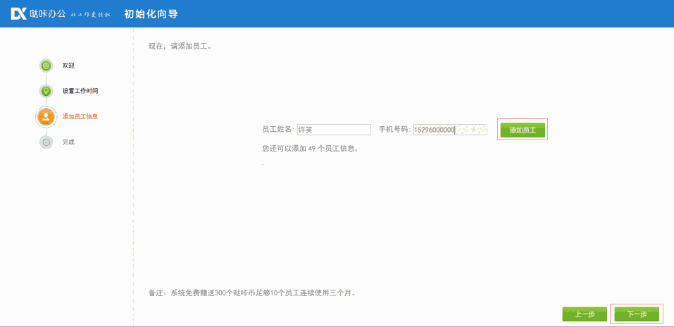Click the 哒咔办公 brand name text

point(48,14)
